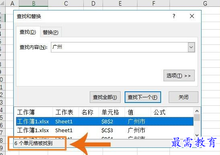Image resolution: width=220 pixels, height=155 pixels.
Task: Expand options with 选项(T) >> button
Action: (x=179, y=76)
